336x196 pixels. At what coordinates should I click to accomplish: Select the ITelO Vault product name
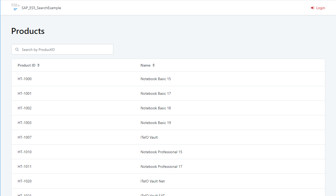(x=149, y=137)
